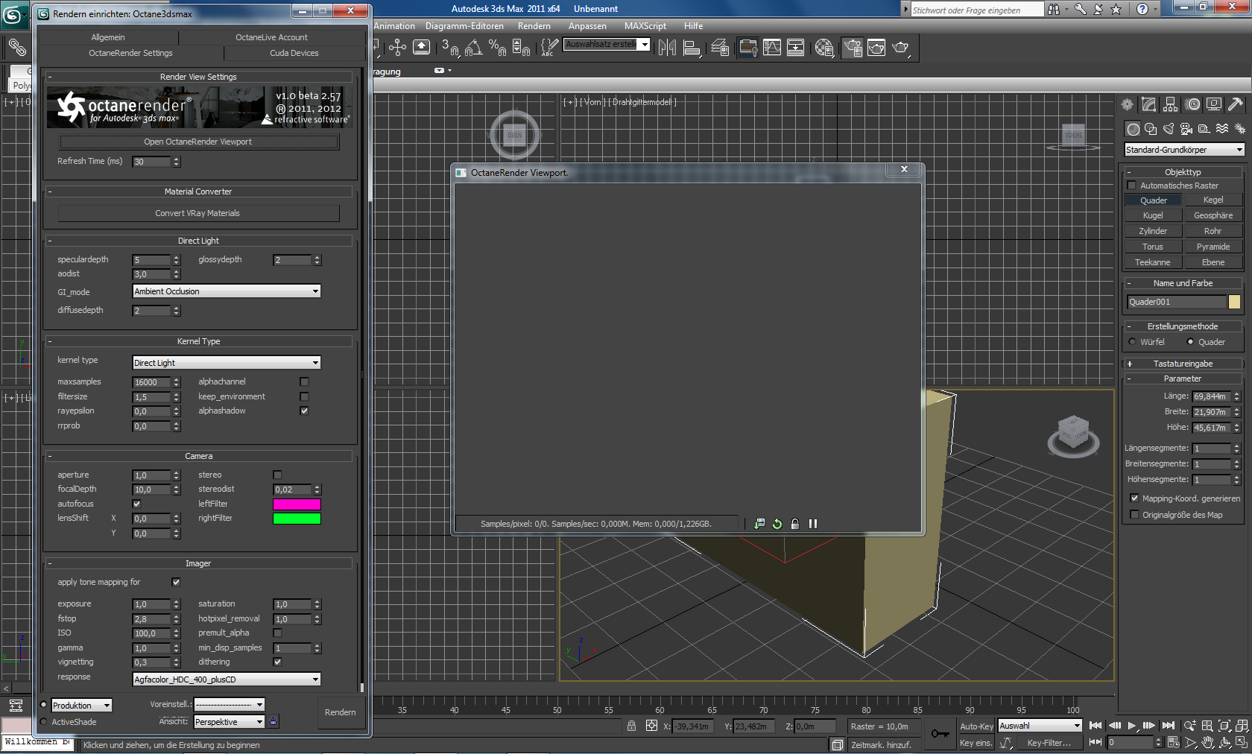Uncheck apply tone mapping for
1252x754 pixels.
(176, 582)
